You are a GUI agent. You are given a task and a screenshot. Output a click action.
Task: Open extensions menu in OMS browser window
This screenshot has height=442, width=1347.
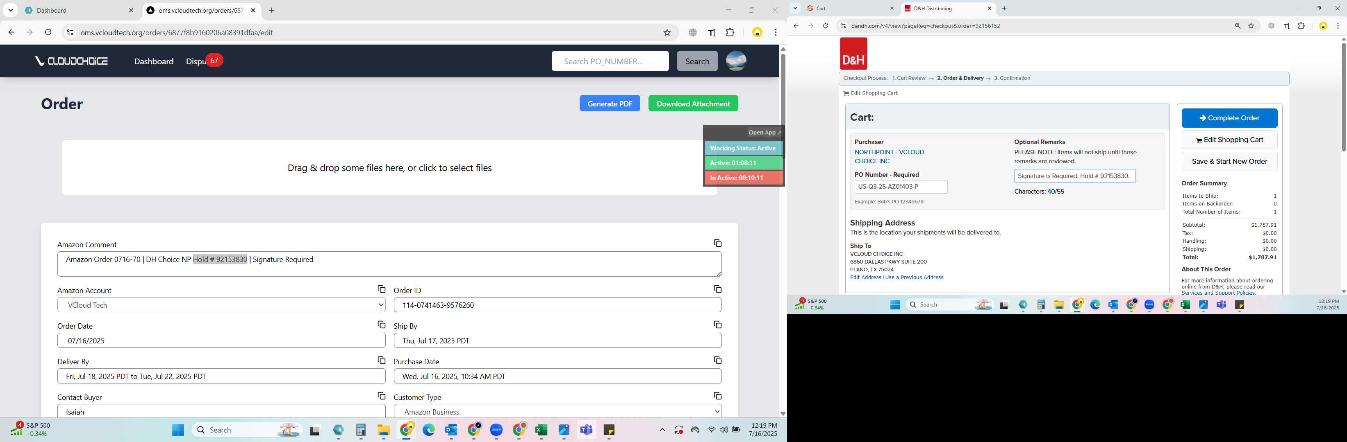(730, 32)
